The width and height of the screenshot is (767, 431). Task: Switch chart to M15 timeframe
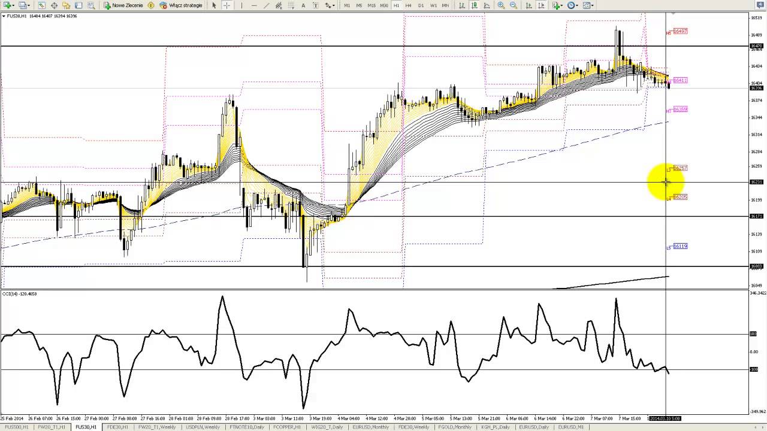pos(372,5)
